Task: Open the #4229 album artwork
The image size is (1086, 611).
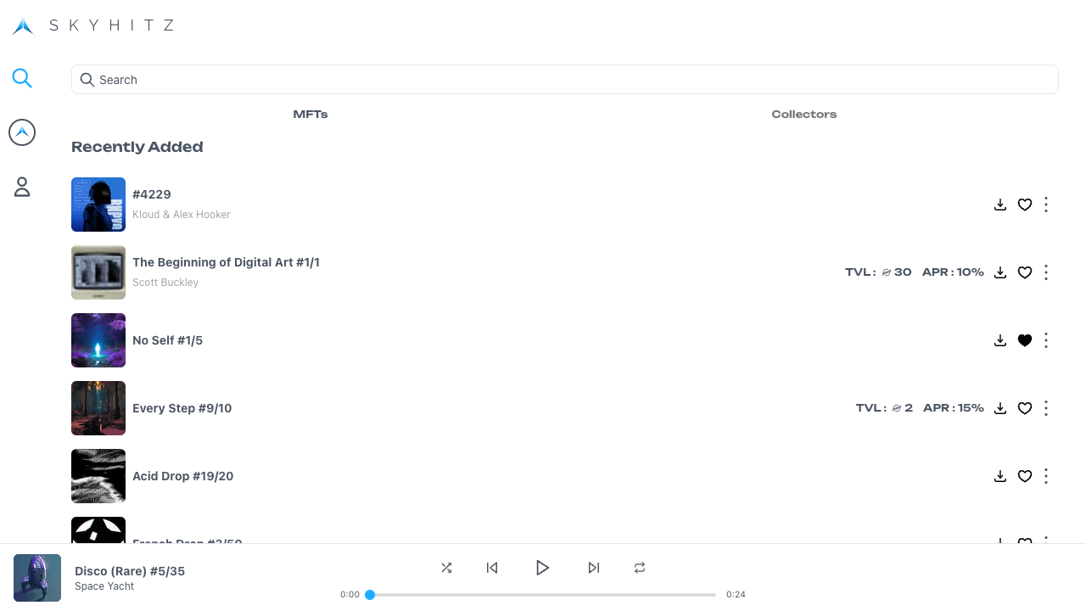Action: click(98, 205)
